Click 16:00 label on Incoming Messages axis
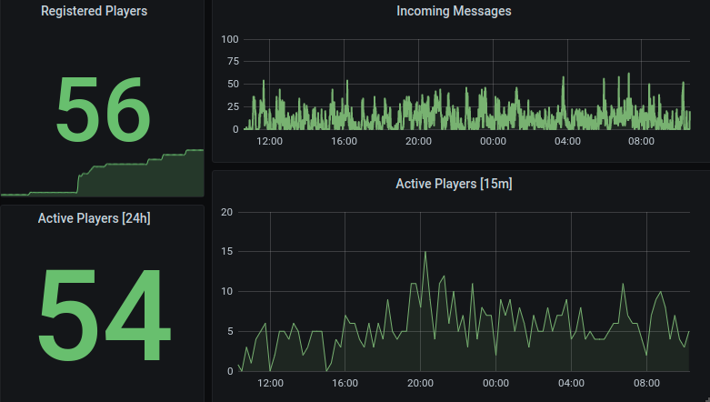Viewport: 710px width, 402px height. coord(345,141)
